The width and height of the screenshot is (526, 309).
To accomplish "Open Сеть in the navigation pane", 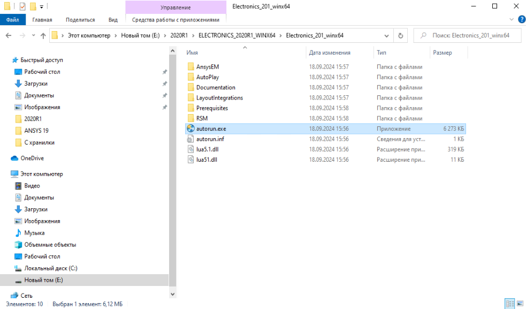I will [26, 296].
